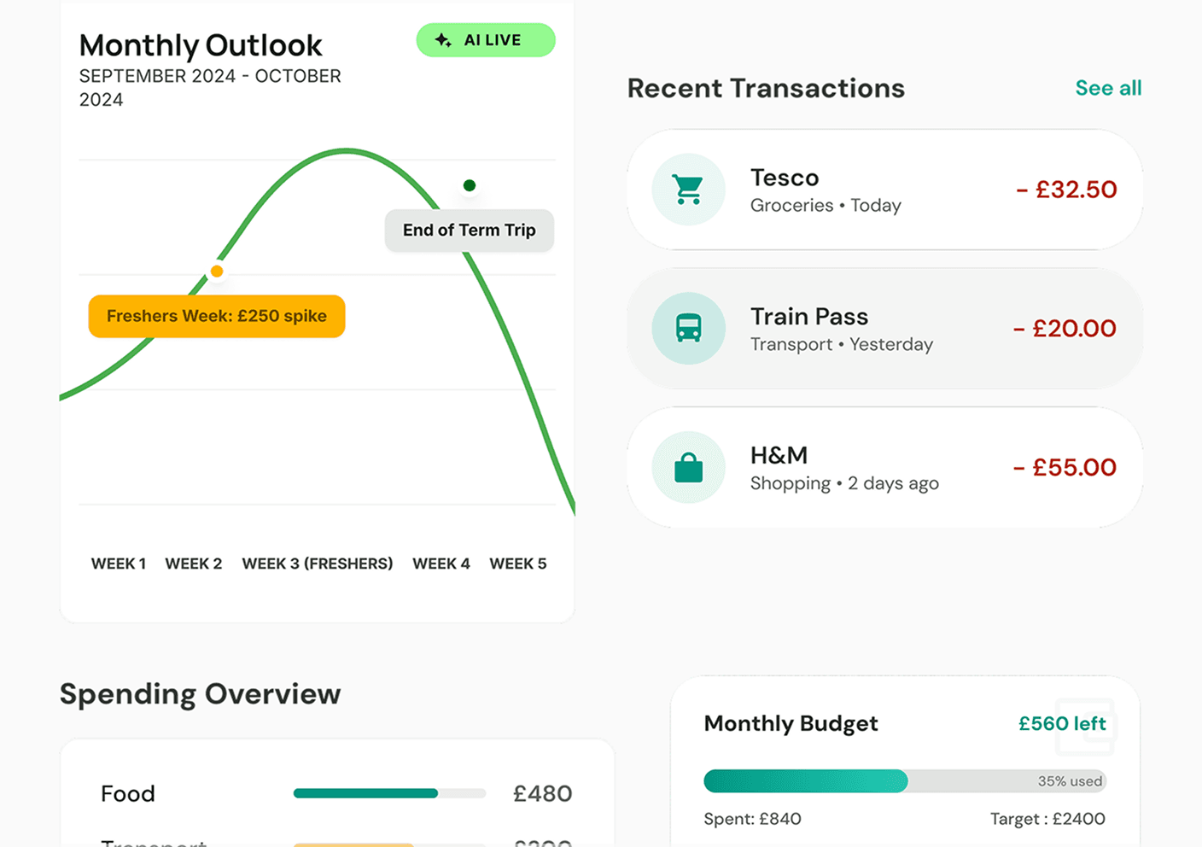This screenshot has width=1202, height=847.
Task: Click the sparkle icon in AI Live badge
Action: coord(443,40)
